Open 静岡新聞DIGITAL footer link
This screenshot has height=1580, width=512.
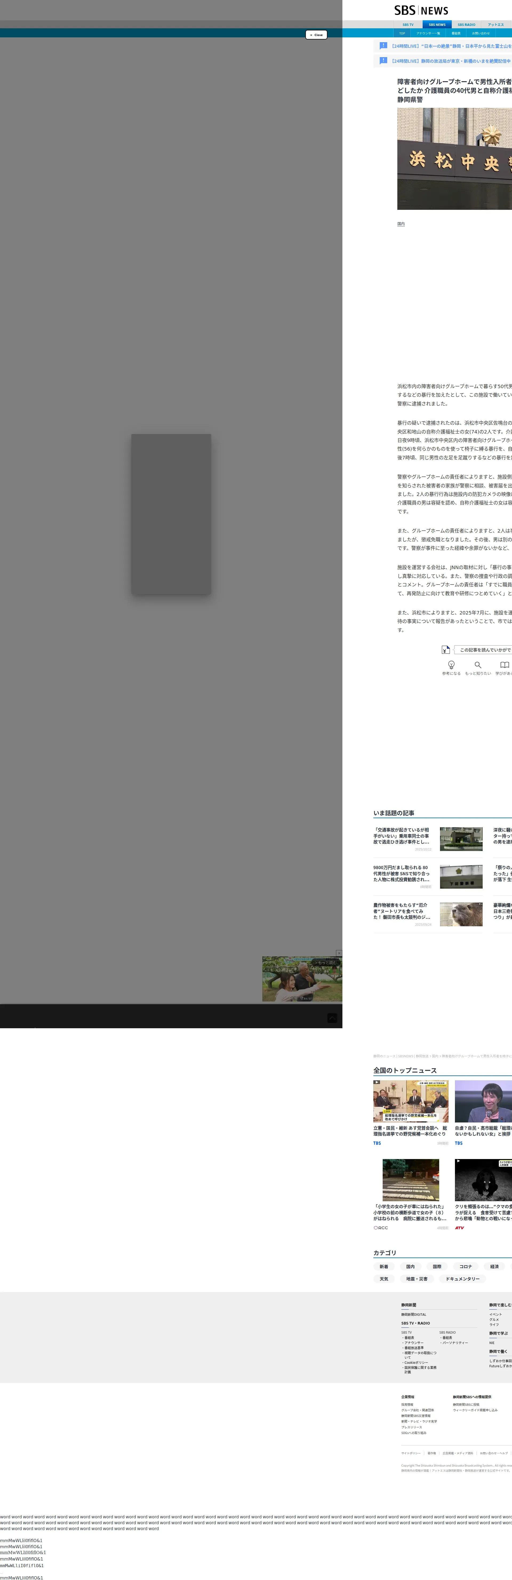413,1314
